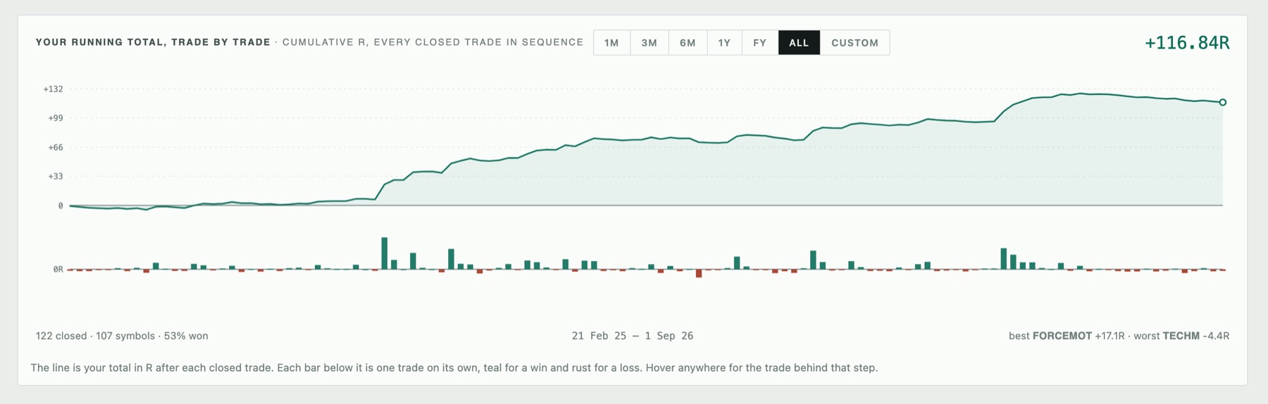
Task: Switch to the 6M range
Action: (x=688, y=42)
